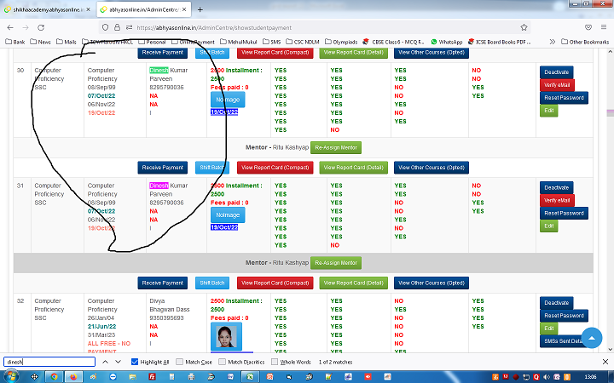The image size is (614, 383).
Task: Jump to the previous find match arrow
Action: [106, 362]
